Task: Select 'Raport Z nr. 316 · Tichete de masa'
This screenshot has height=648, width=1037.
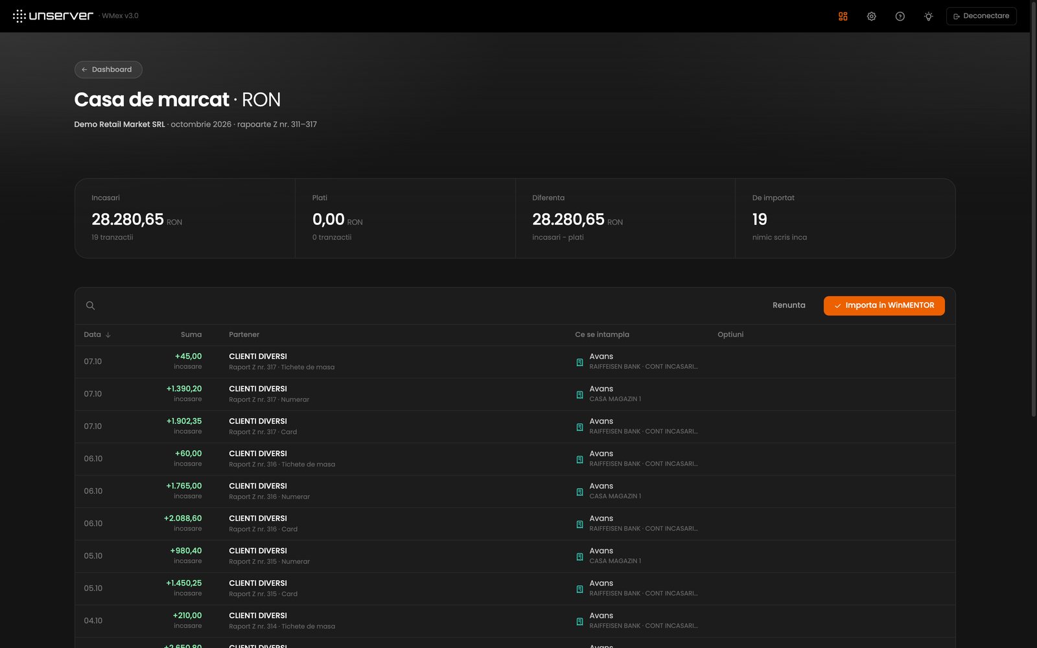Action: pyautogui.click(x=282, y=465)
